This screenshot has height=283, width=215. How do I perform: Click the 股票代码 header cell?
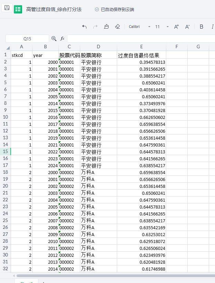point(69,55)
